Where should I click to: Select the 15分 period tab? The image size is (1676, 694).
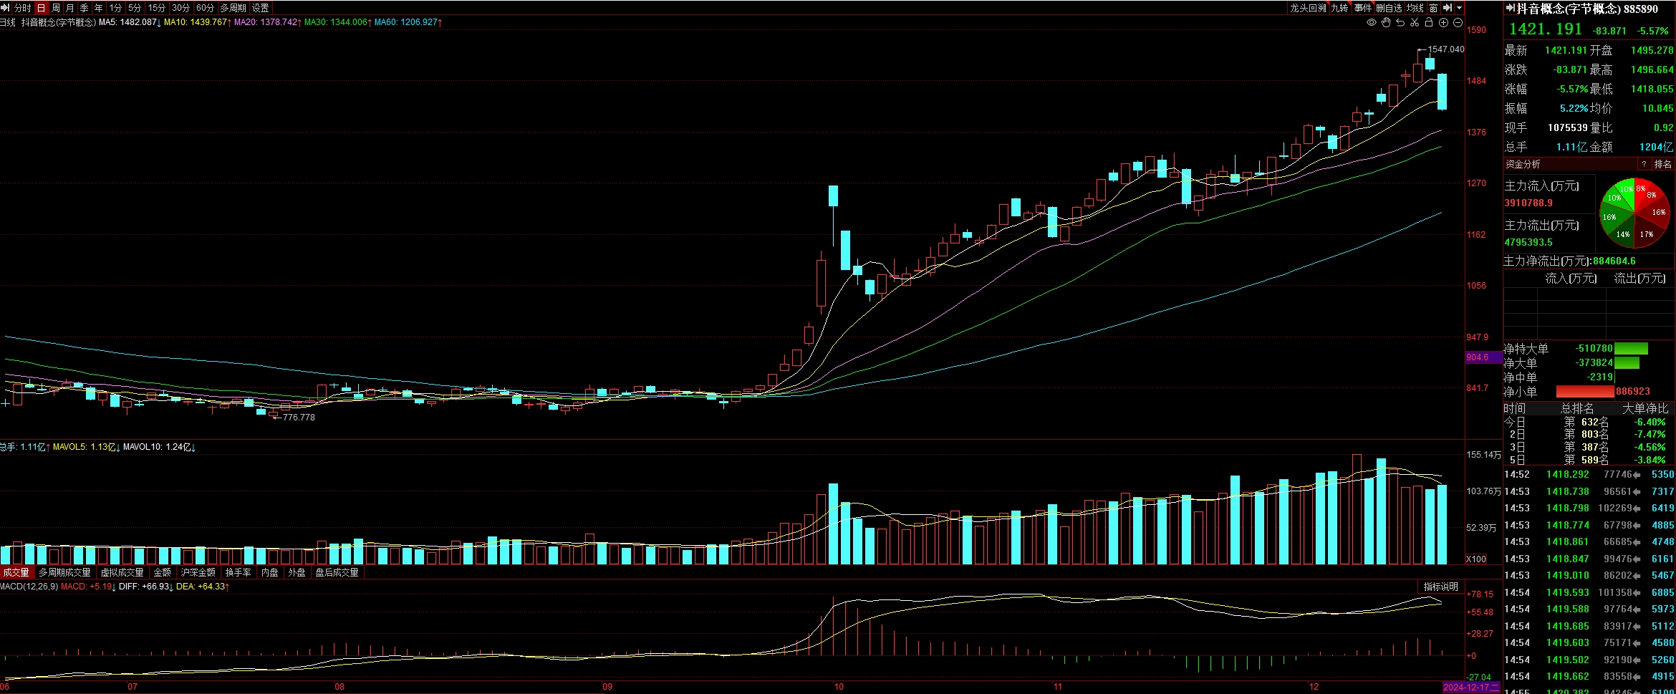156,8
